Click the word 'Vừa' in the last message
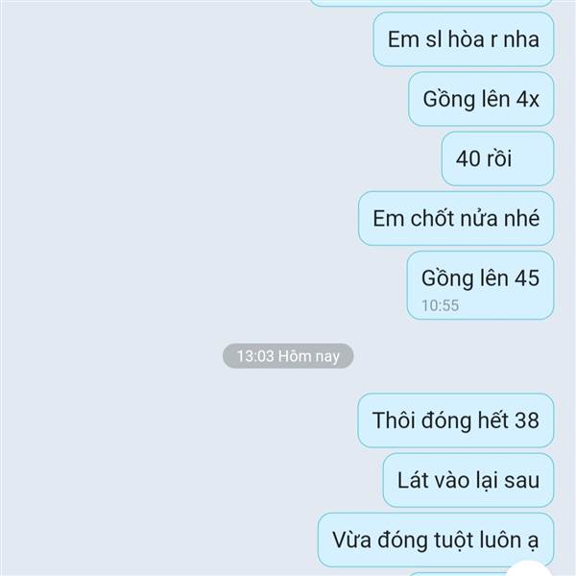The image size is (576, 576). point(351,540)
